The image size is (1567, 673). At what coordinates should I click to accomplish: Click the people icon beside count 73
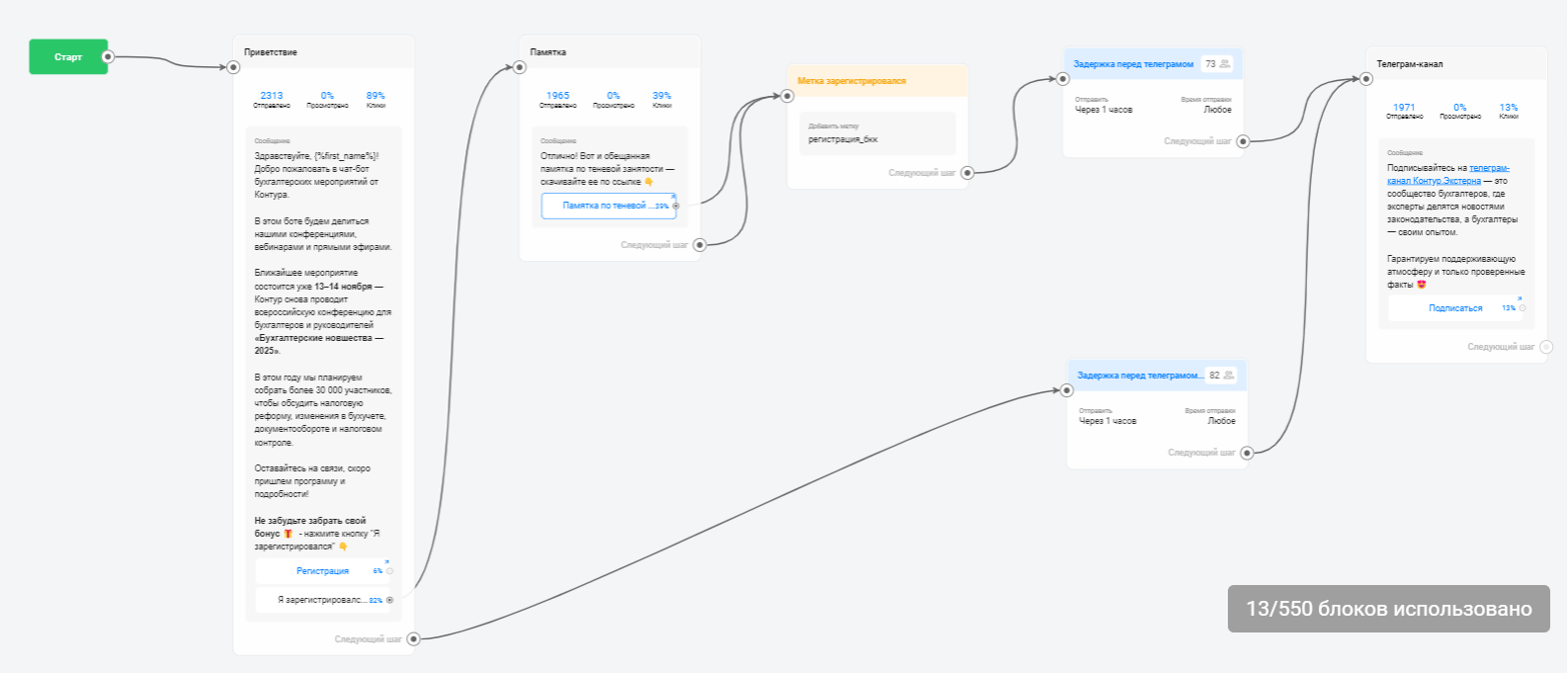click(x=1225, y=64)
